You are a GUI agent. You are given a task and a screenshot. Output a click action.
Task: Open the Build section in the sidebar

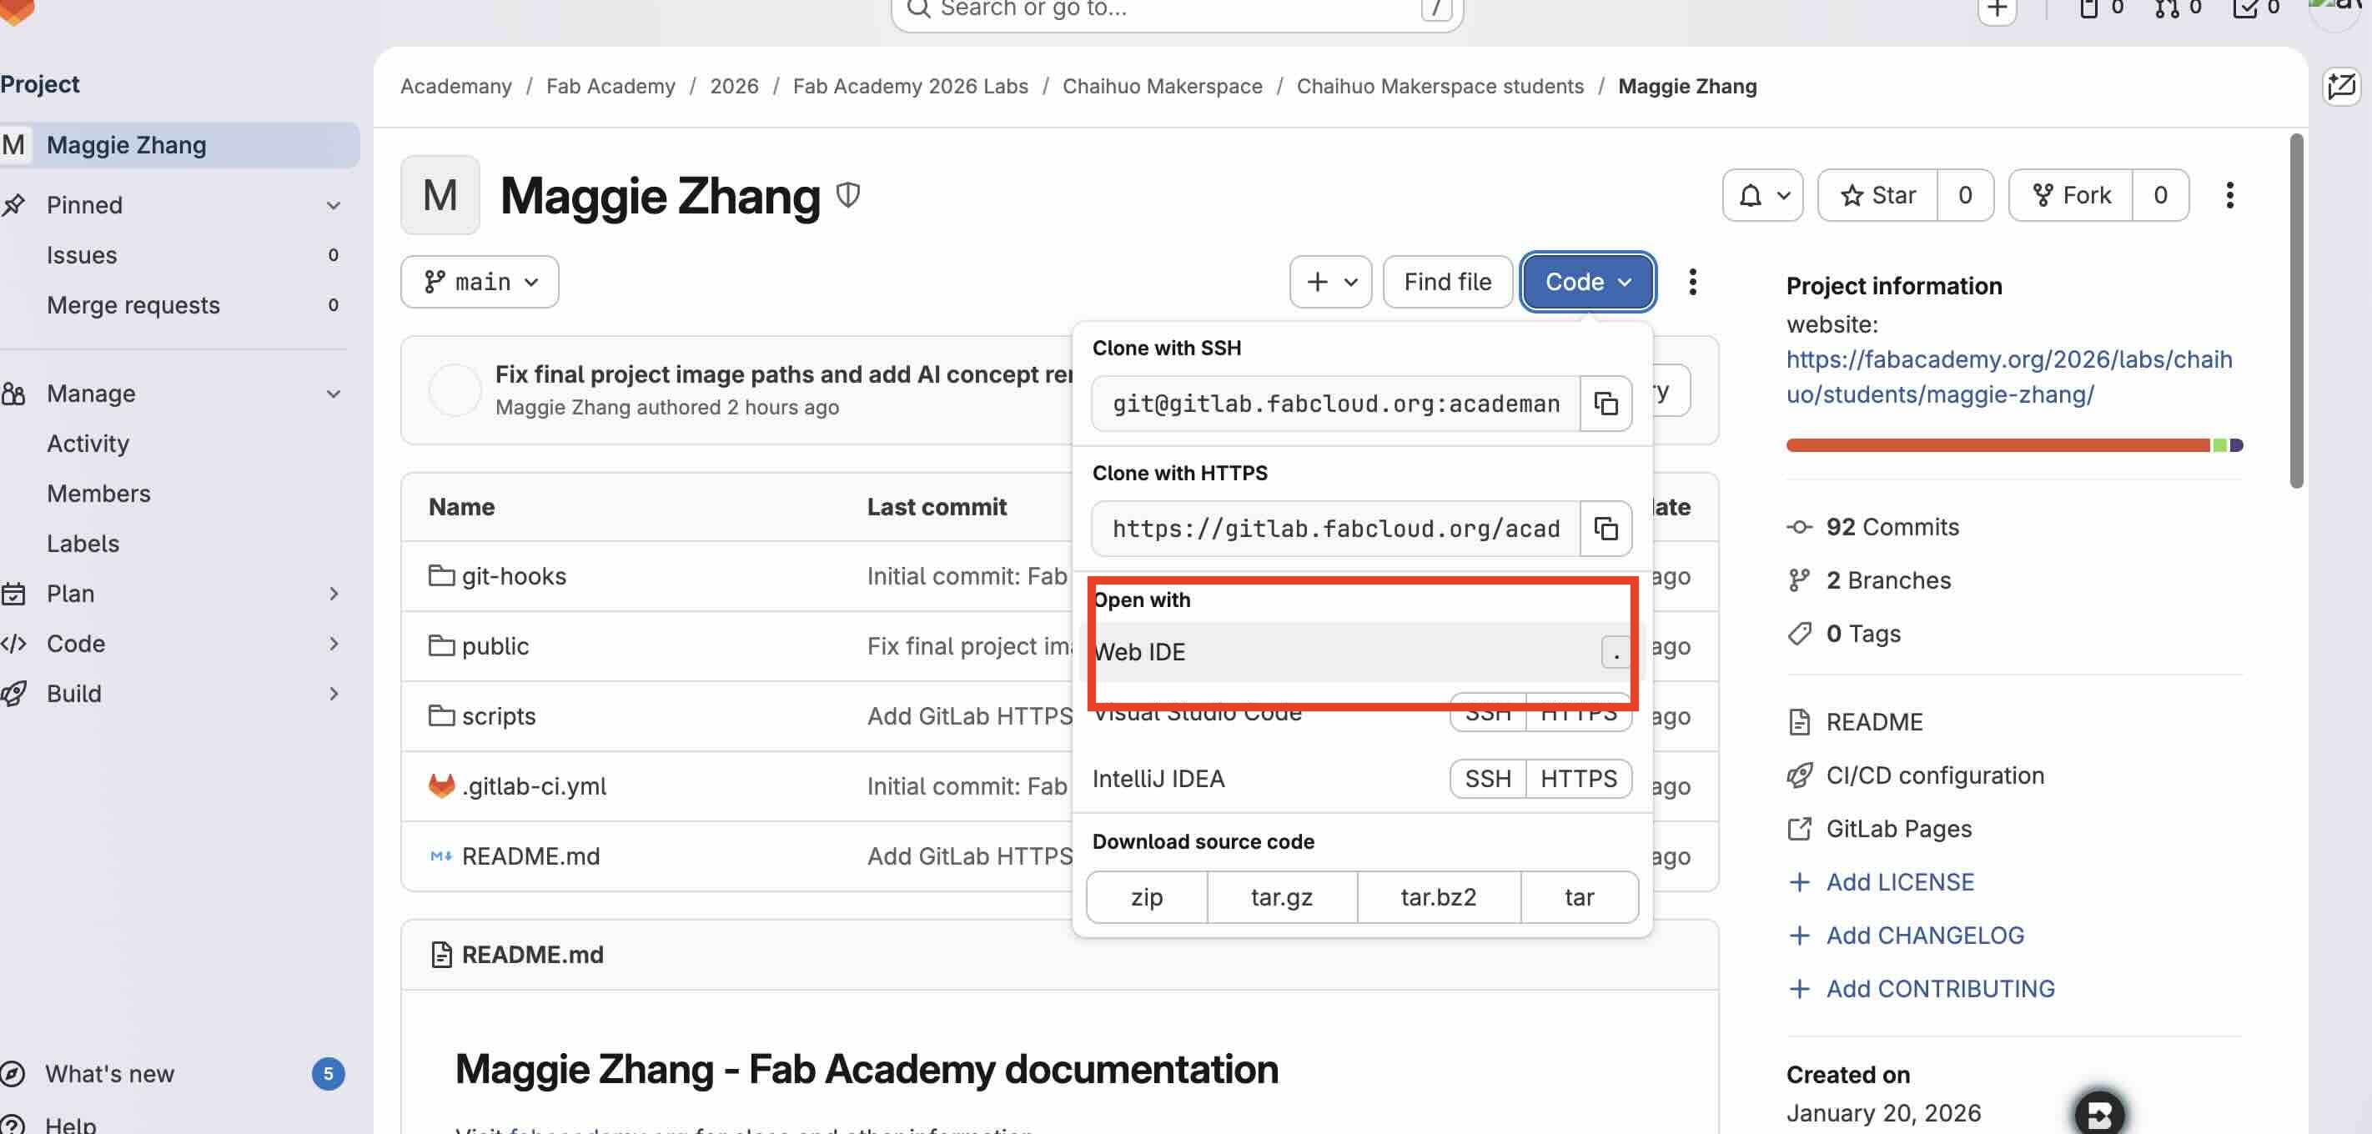point(73,693)
